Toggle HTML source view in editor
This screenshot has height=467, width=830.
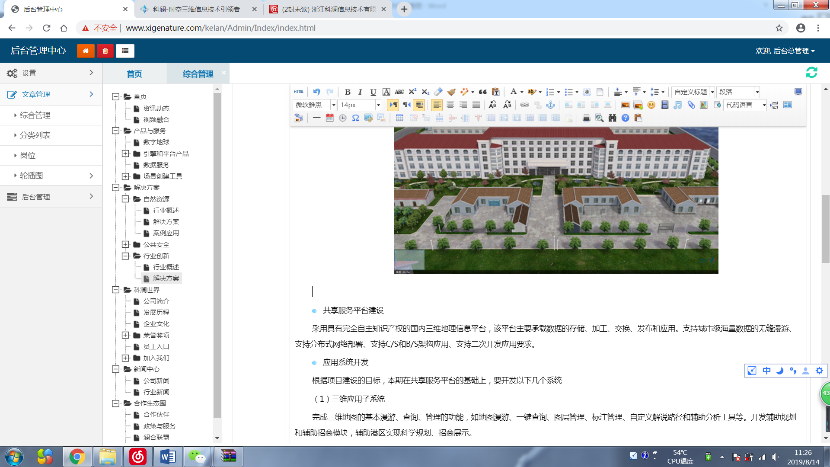299,92
